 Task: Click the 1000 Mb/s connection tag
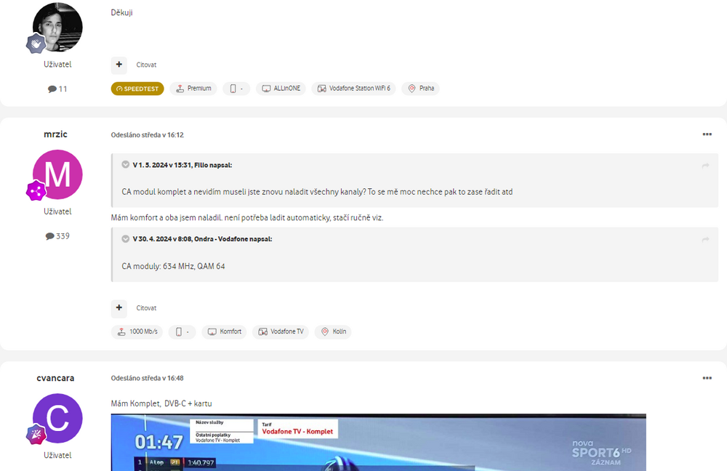[137, 332]
